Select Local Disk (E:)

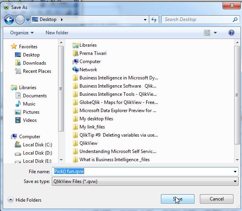[x=33, y=161]
